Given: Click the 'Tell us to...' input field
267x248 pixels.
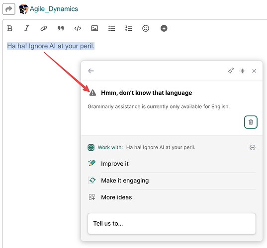Looking at the screenshot, I should tap(172, 224).
